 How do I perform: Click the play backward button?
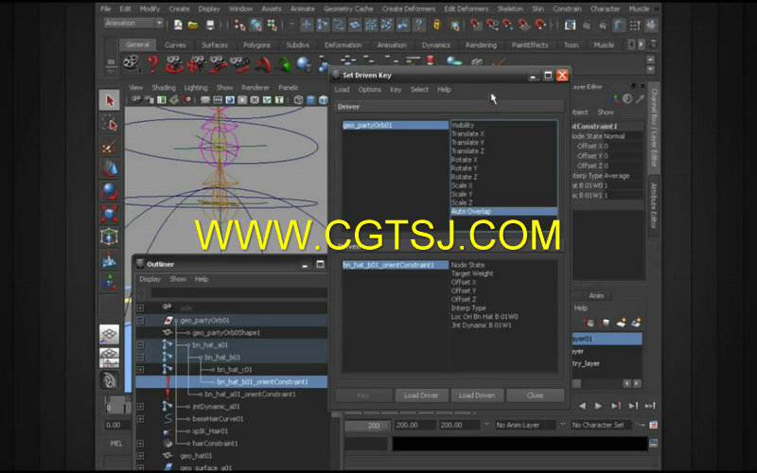583,406
